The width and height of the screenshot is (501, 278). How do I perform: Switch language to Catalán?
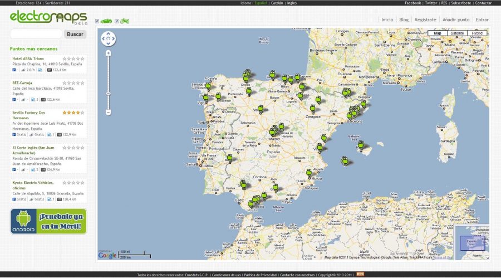(x=277, y=3)
